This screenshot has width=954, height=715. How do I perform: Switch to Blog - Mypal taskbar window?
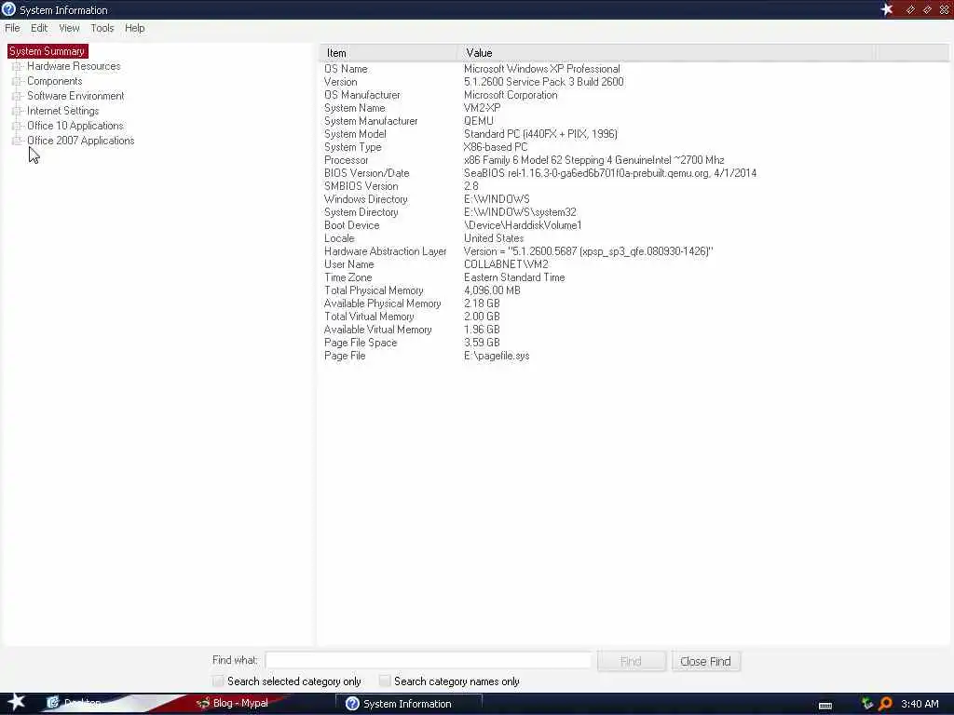(x=232, y=703)
